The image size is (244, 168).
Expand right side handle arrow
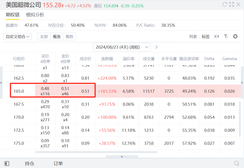[242, 83]
